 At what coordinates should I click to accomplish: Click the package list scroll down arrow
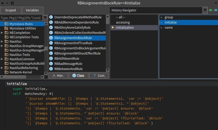coord(46,73)
